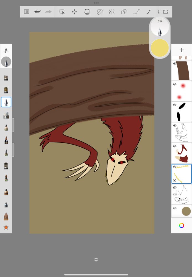The height and width of the screenshot is (277, 192).
Task: Open the three-dot handle at top
Action: (x=96, y=3)
